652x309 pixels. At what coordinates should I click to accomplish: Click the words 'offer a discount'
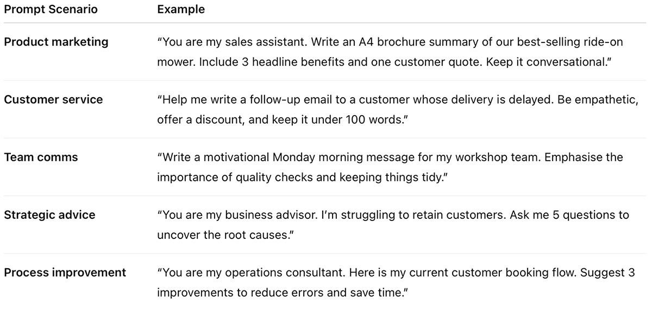point(200,119)
